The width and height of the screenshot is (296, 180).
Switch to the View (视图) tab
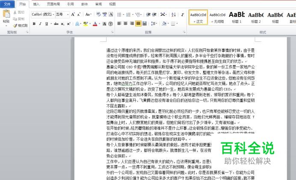pos(112,4)
